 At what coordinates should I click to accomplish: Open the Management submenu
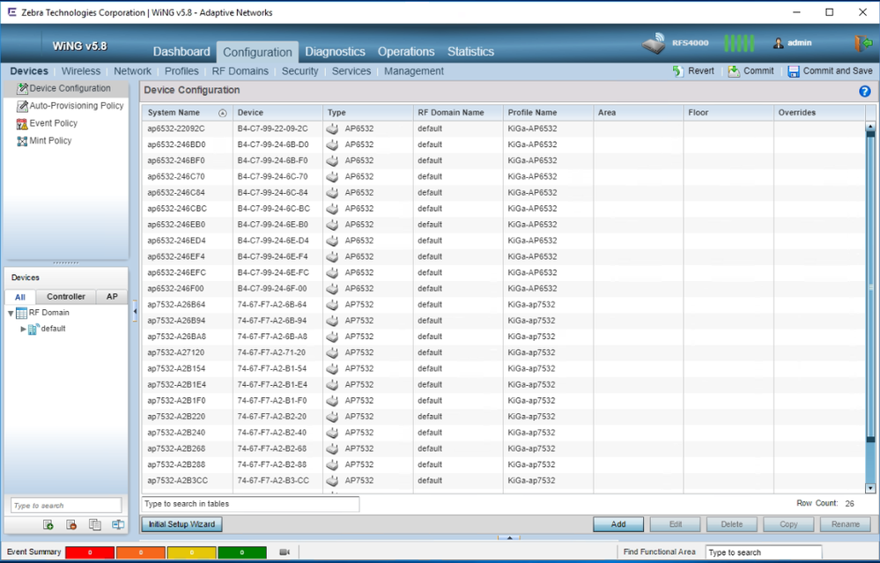pyautogui.click(x=414, y=71)
